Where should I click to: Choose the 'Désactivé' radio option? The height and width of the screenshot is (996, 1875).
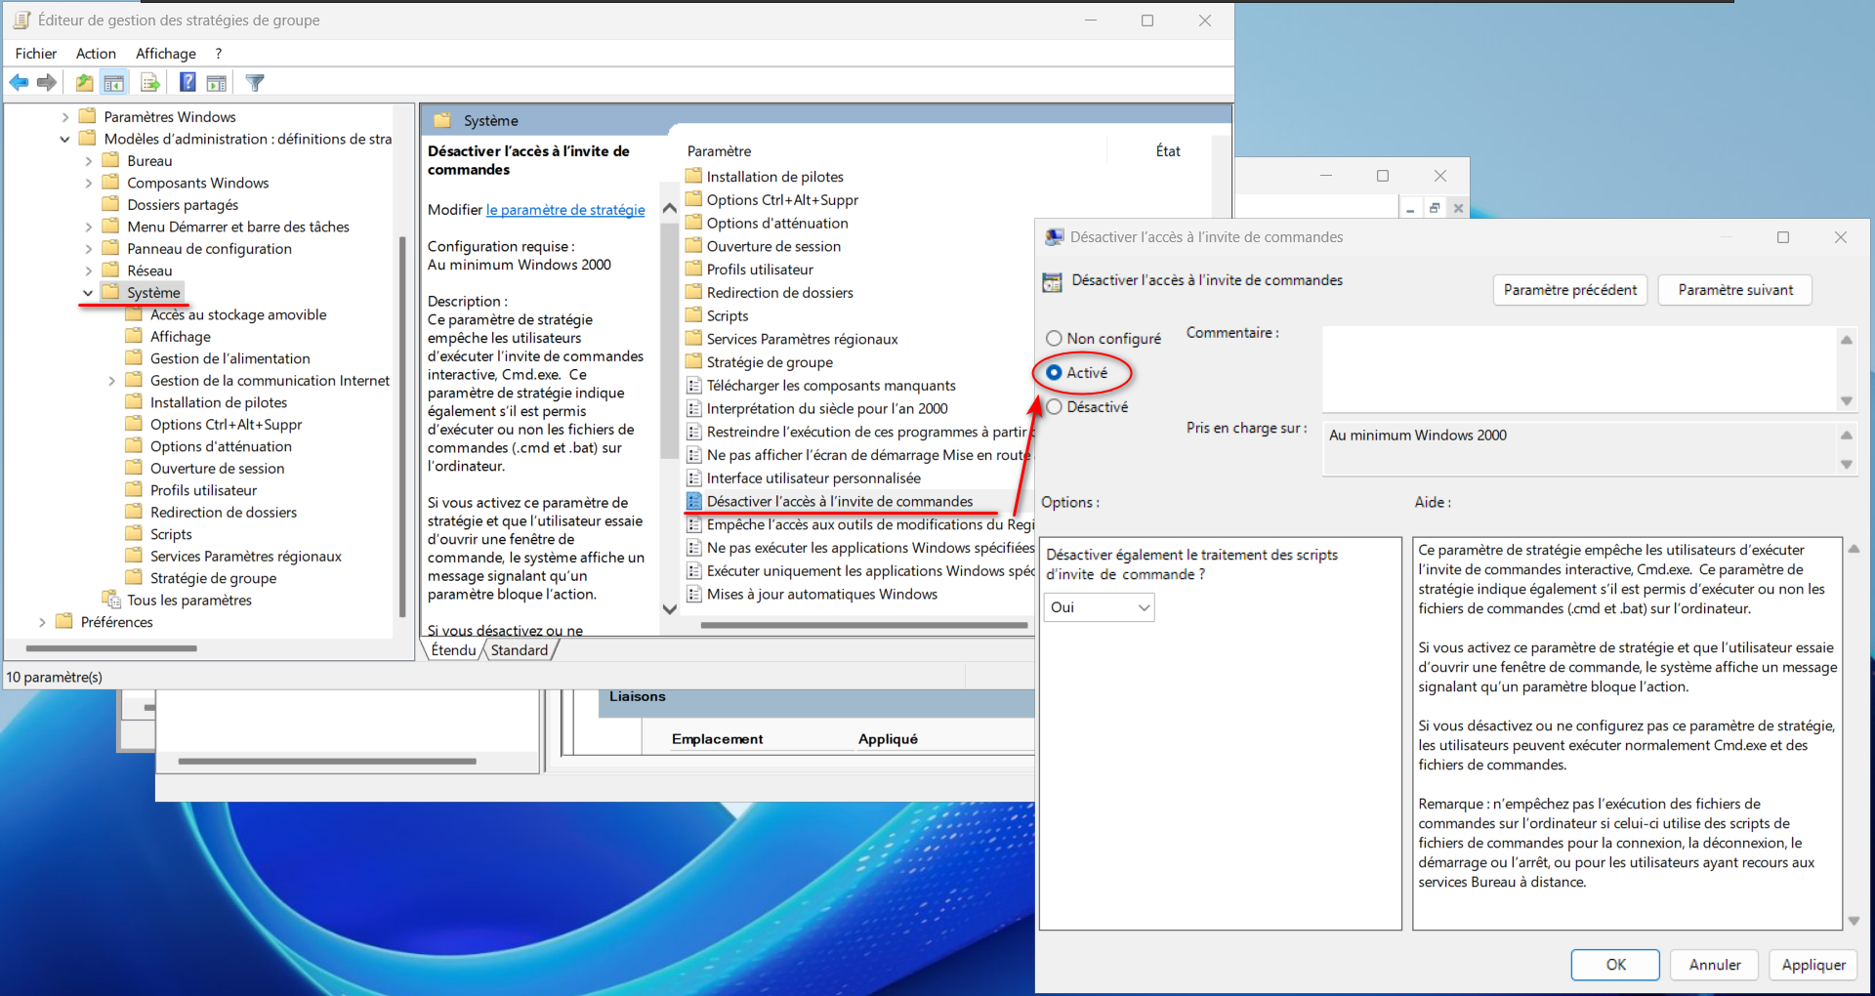point(1054,407)
